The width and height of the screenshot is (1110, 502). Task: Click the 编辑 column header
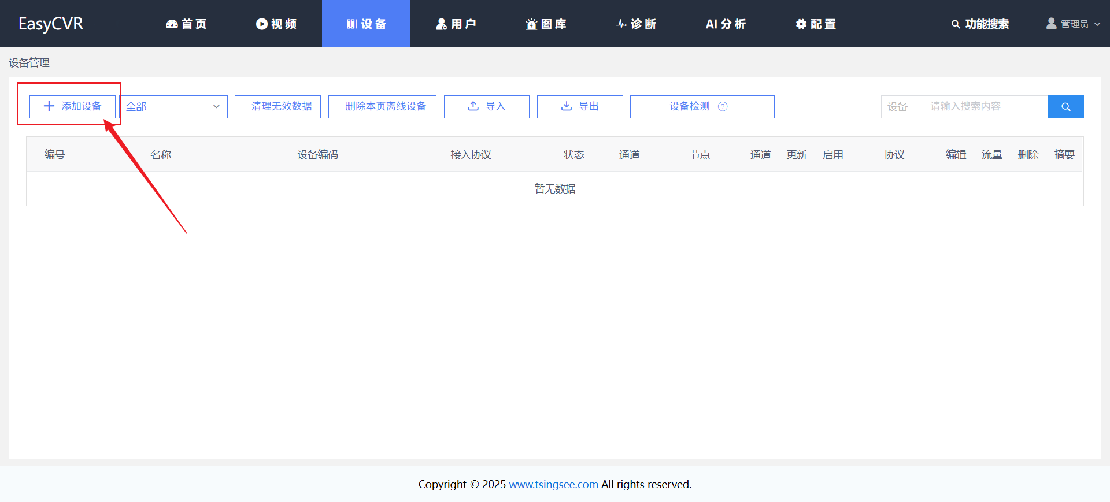pos(956,154)
